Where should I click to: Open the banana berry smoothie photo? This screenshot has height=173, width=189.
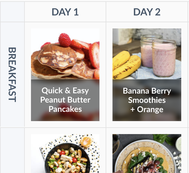coord(147,54)
